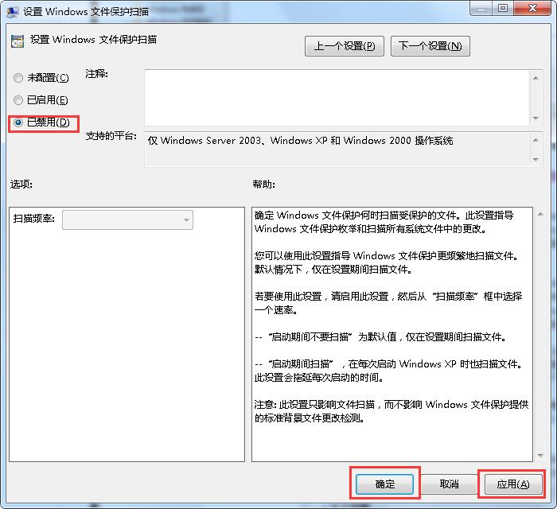
Task: Click the help text starting 确定 Windows 文件保护何时扫描
Action: (384, 222)
